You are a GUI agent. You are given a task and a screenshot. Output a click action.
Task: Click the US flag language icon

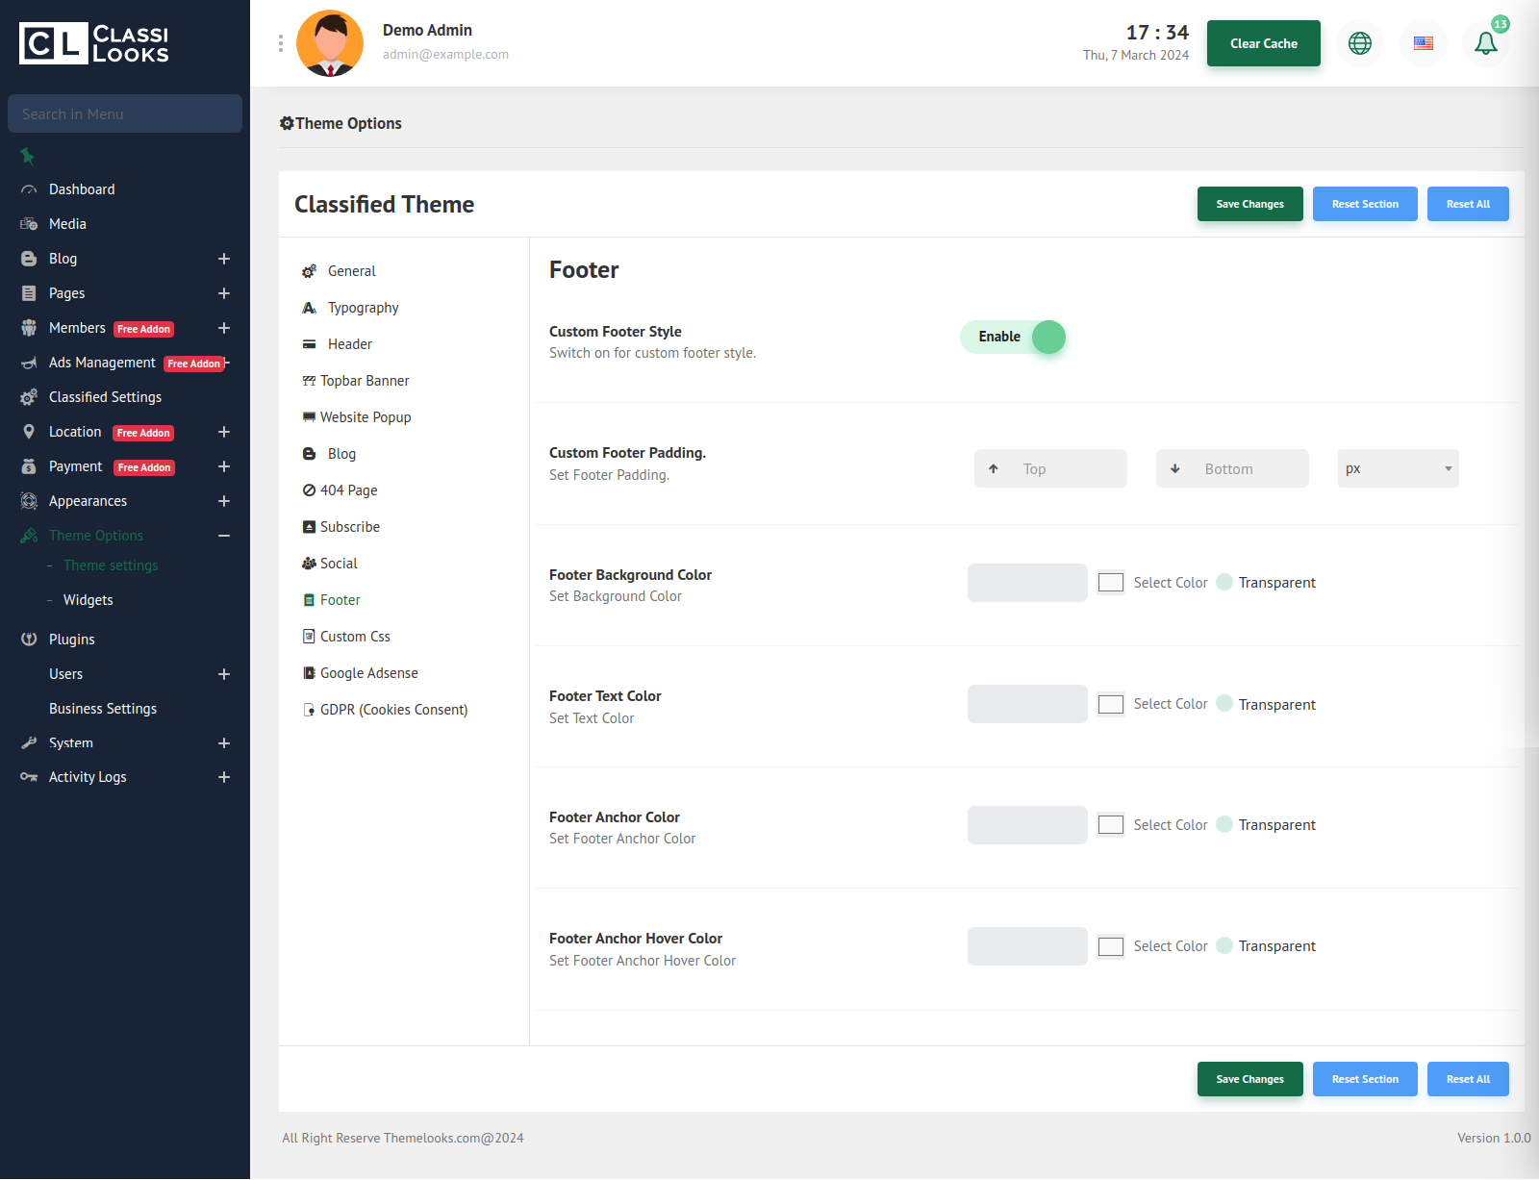pos(1423,43)
